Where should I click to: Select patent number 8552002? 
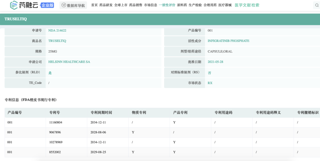click(55, 152)
